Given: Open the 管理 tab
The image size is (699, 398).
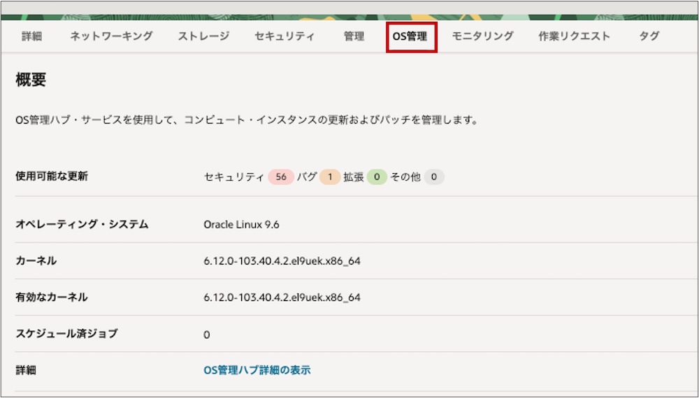Looking at the screenshot, I should (354, 36).
